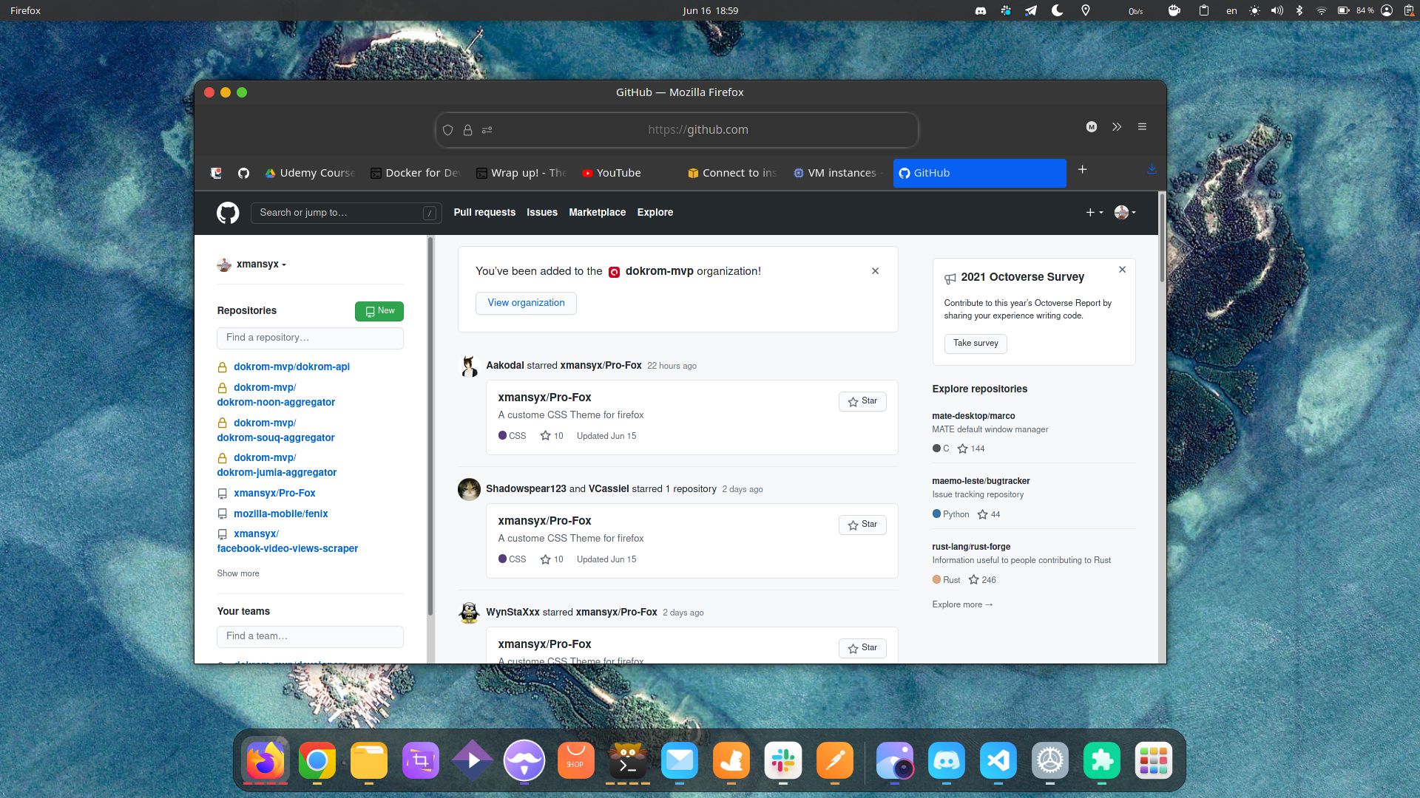Open the create-new plus dropdown in GitHub's header
This screenshot has width=1420, height=798.
pos(1093,212)
